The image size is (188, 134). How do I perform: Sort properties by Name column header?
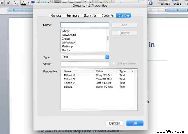pos(77,71)
